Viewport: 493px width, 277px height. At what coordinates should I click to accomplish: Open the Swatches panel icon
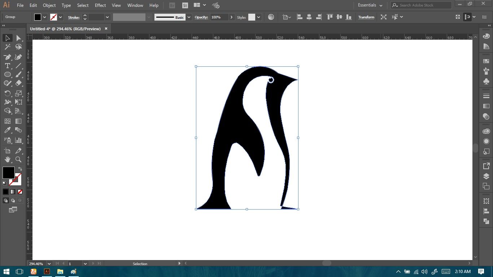point(486,61)
